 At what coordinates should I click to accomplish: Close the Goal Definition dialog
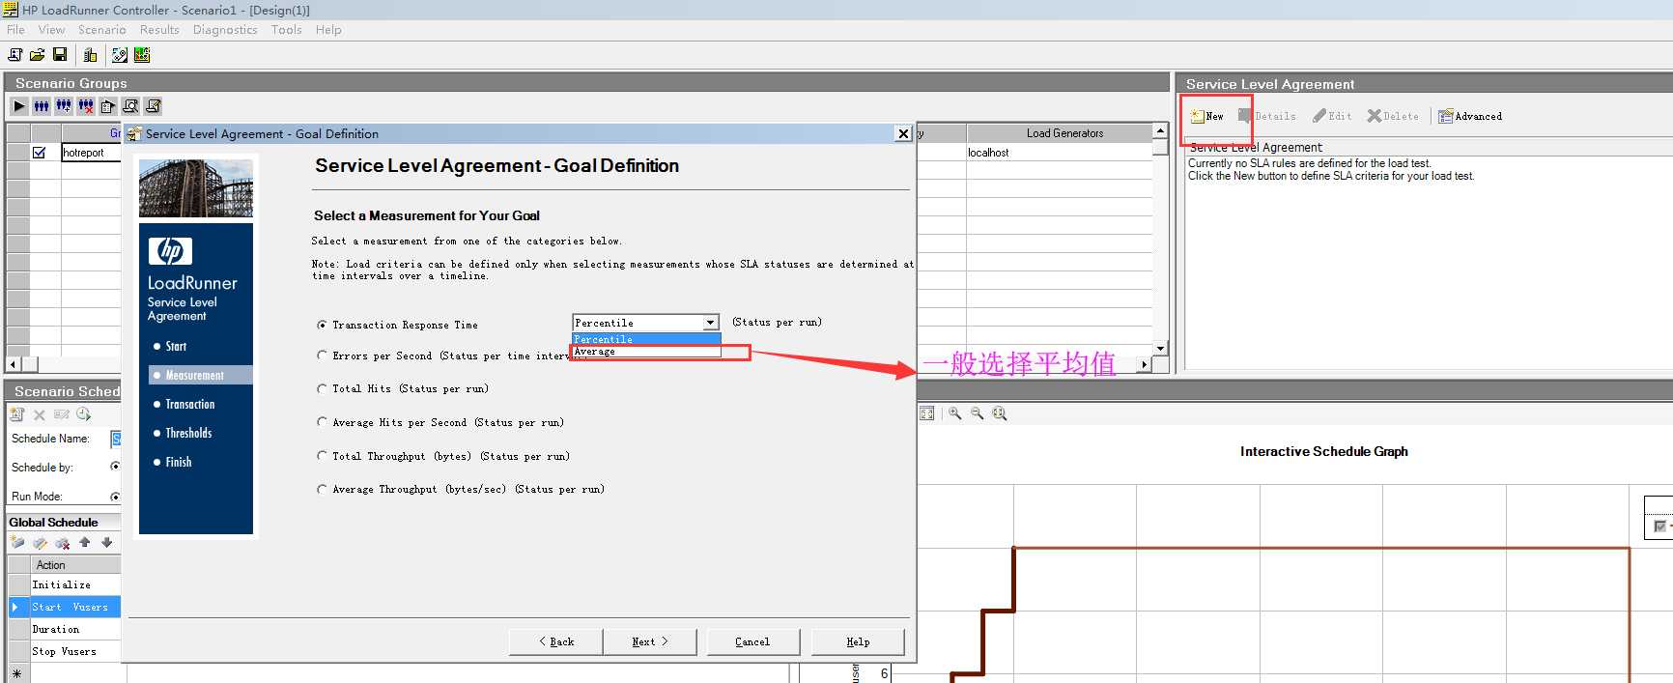[903, 133]
